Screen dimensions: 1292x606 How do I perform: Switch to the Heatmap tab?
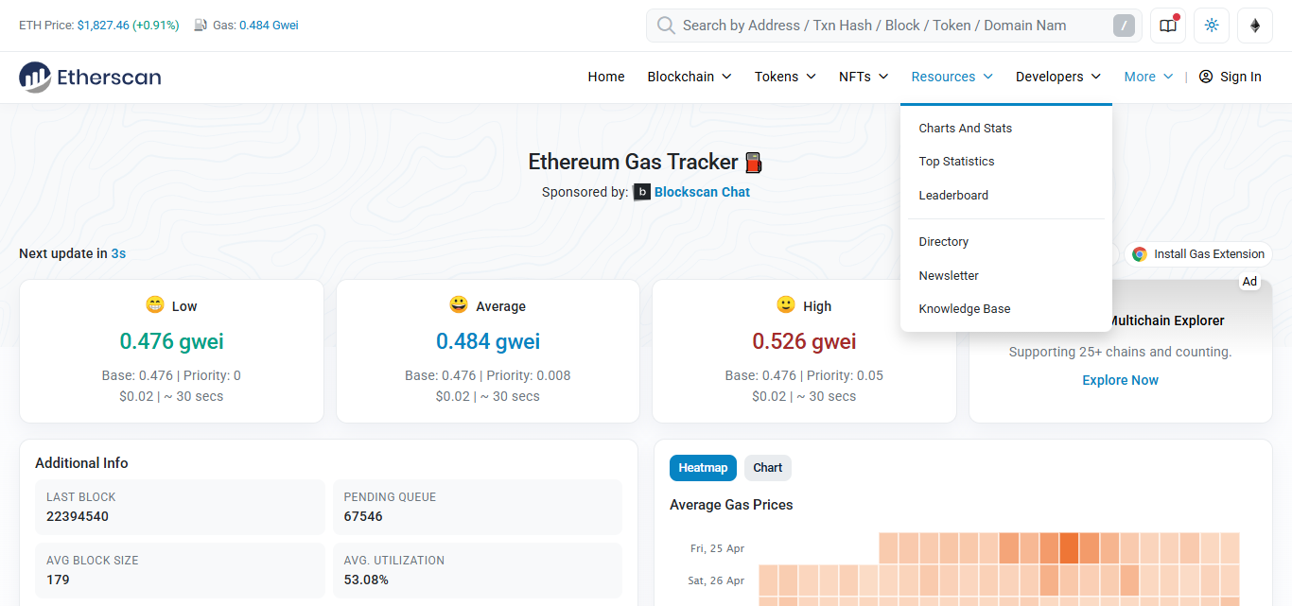click(703, 468)
